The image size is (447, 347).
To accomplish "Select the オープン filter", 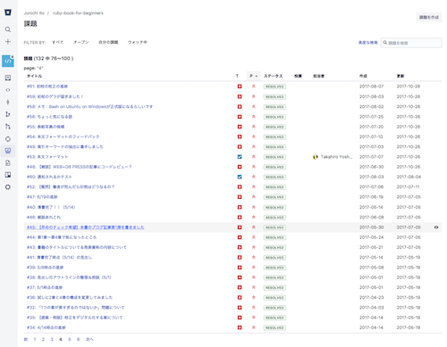I will [x=81, y=42].
